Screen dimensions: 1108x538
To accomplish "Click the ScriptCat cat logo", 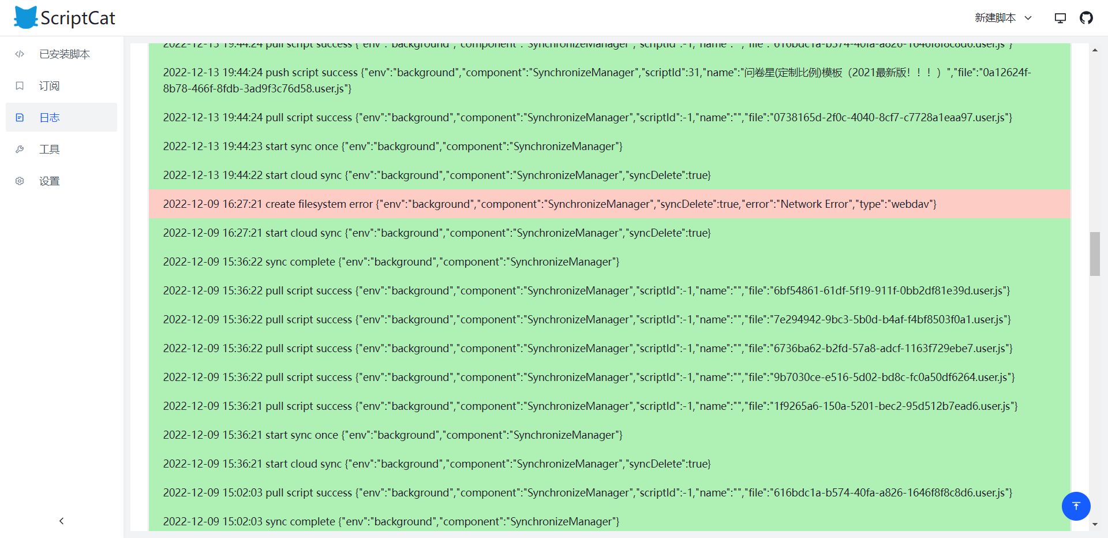I will [x=25, y=17].
